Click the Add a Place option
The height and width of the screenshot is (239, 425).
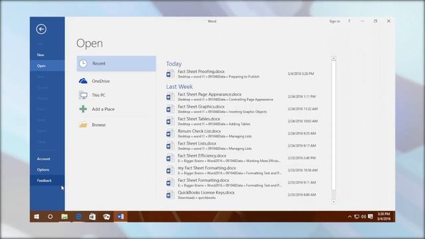pyautogui.click(x=116, y=109)
